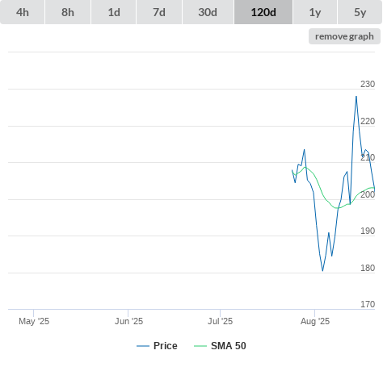
Task: Click the active 120d tab
Action: click(x=263, y=12)
